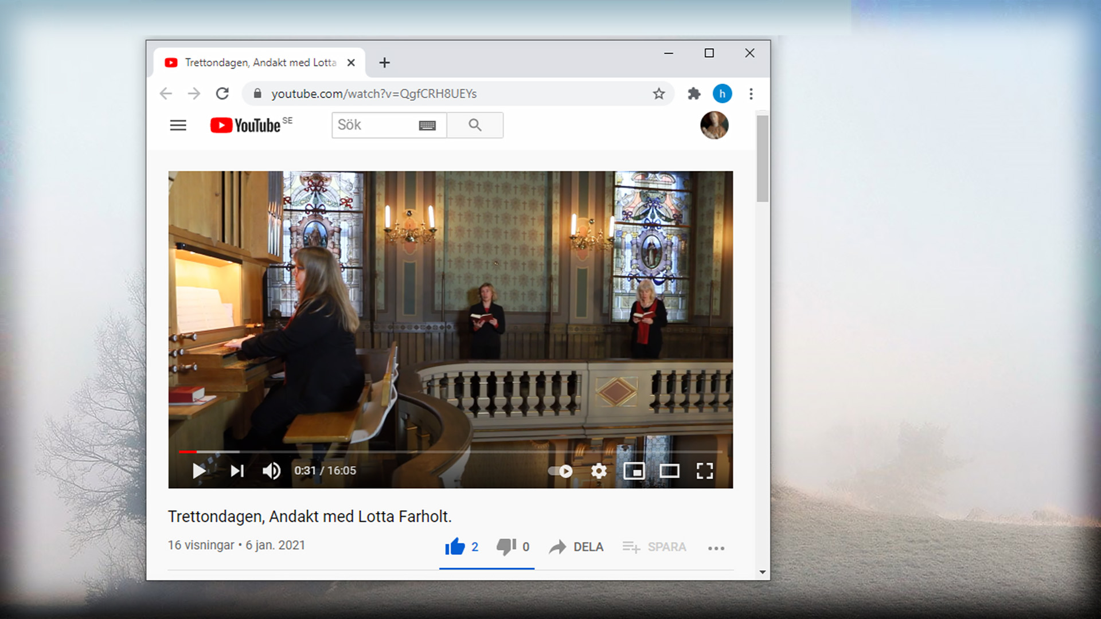Switch to theater mode
The height and width of the screenshot is (619, 1101).
point(669,471)
